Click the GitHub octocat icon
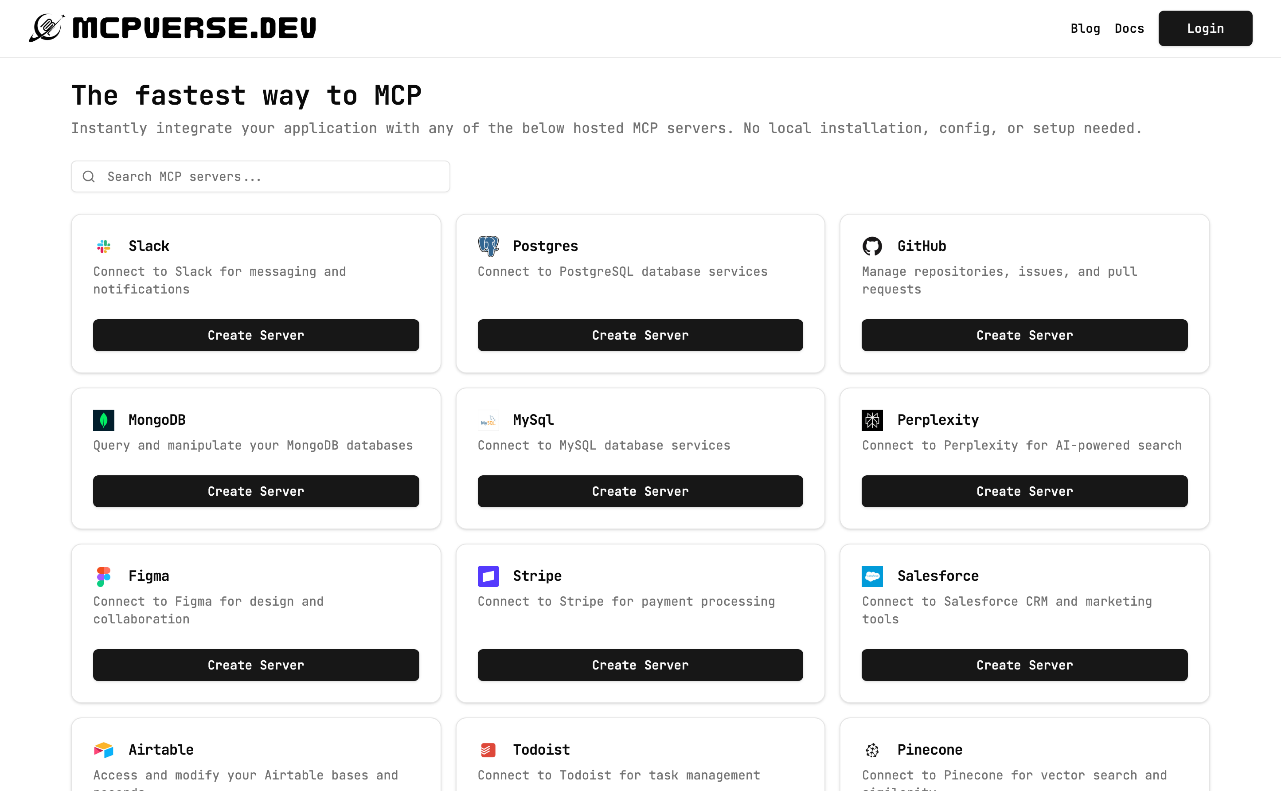The width and height of the screenshot is (1281, 791). click(x=872, y=247)
